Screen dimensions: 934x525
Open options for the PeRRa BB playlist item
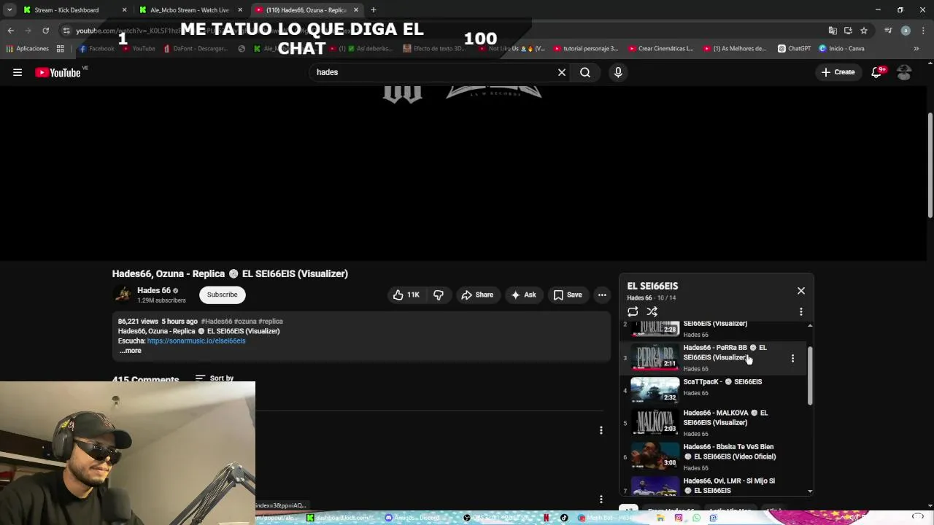[x=792, y=358]
